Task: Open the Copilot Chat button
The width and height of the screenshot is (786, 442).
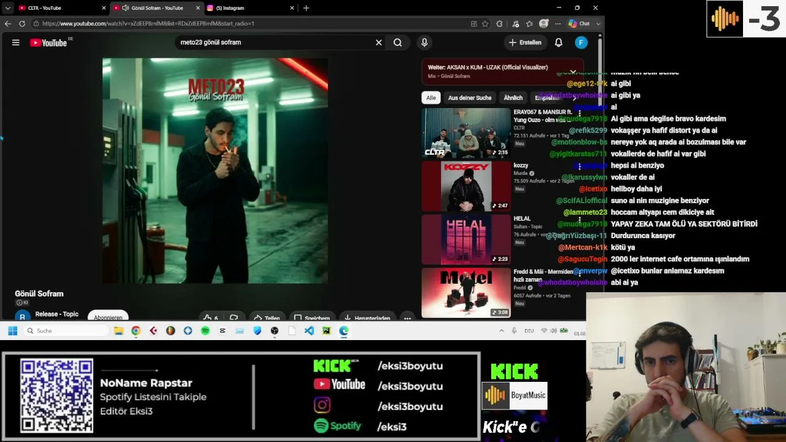Action: click(579, 23)
